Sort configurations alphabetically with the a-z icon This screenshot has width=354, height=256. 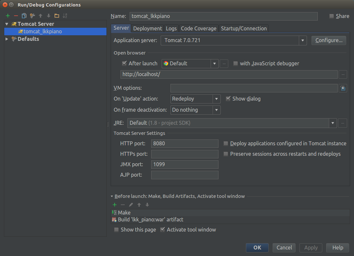click(x=65, y=16)
